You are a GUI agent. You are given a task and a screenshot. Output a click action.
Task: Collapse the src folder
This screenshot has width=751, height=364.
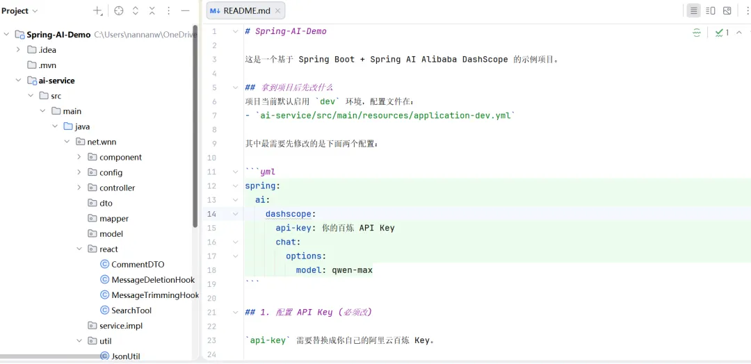click(x=31, y=96)
